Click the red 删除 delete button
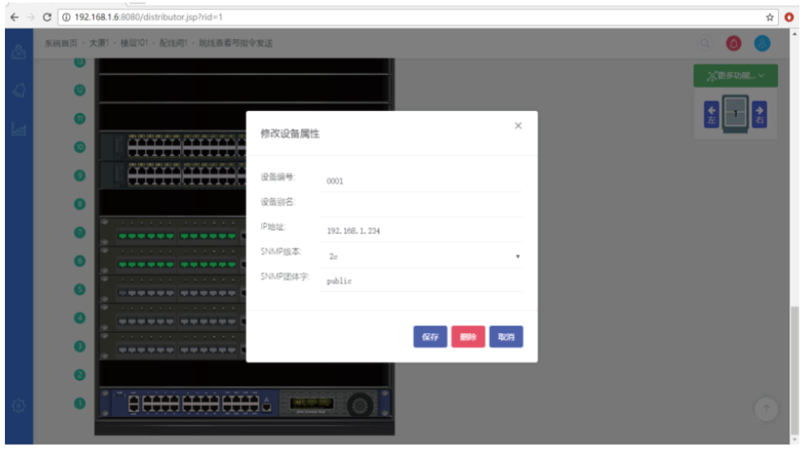 [468, 337]
